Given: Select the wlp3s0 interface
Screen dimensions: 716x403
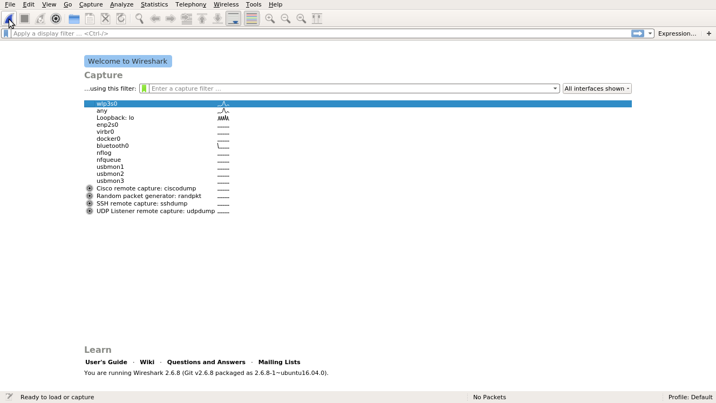Looking at the screenshot, I should [x=358, y=104].
